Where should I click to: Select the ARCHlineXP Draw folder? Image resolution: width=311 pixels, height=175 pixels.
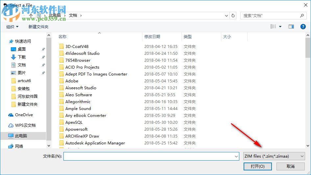pyautogui.click(x=82, y=136)
